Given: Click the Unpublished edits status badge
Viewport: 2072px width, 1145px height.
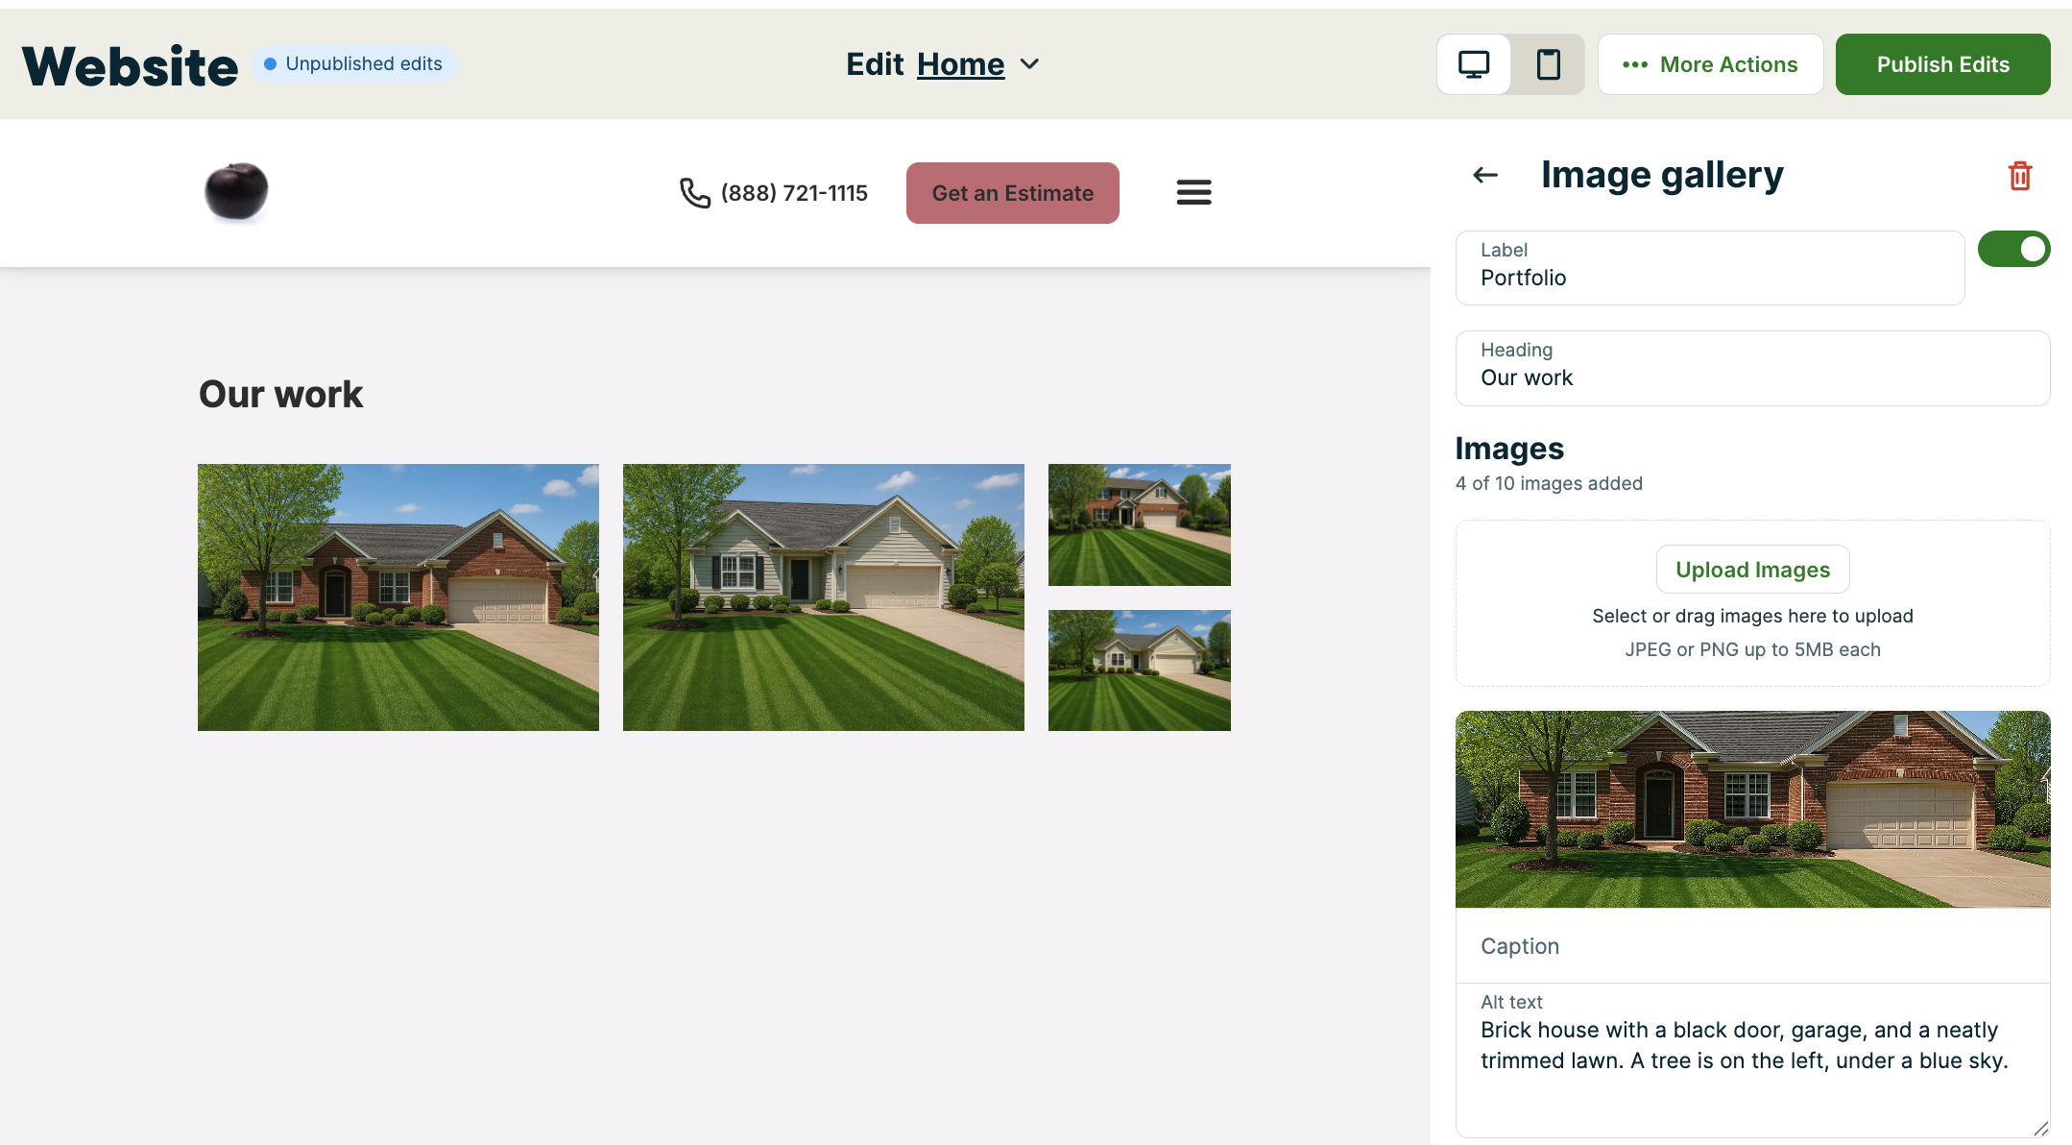Looking at the screenshot, I should click(x=354, y=64).
